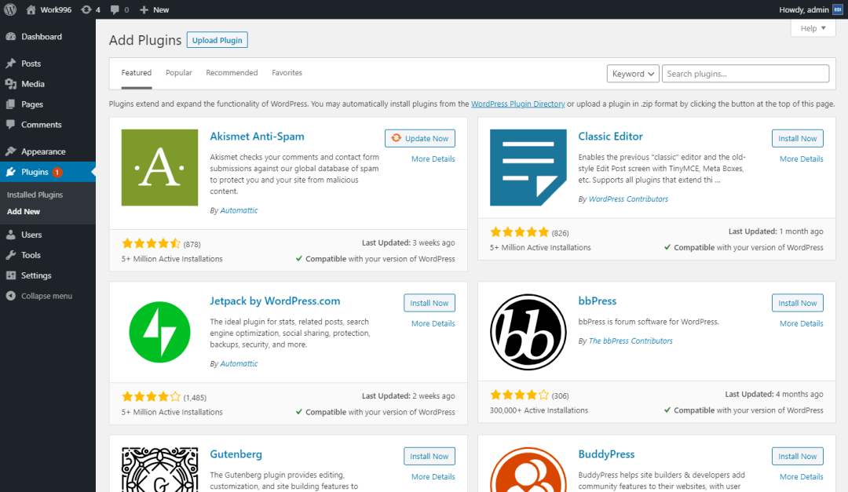Click the WordPress Contributors author link
This screenshot has width=848, height=492.
[x=628, y=199]
